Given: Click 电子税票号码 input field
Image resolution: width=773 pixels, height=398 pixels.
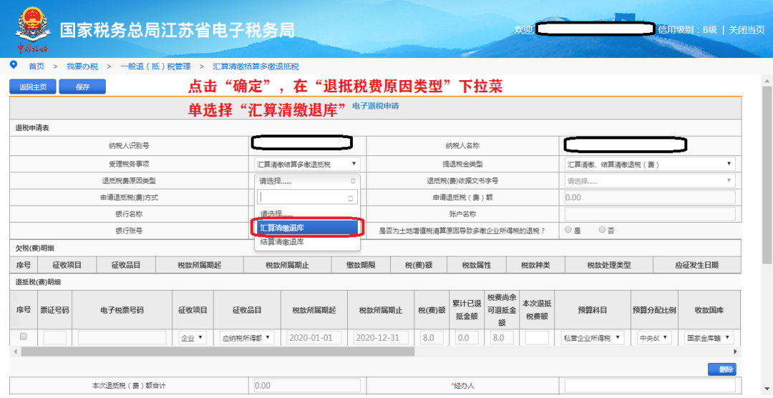Looking at the screenshot, I should (122, 338).
